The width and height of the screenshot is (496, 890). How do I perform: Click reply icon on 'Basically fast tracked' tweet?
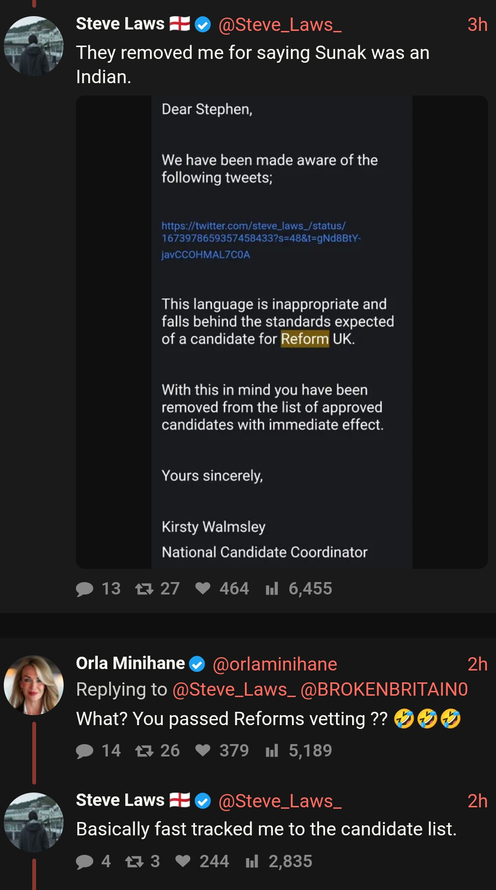(85, 862)
